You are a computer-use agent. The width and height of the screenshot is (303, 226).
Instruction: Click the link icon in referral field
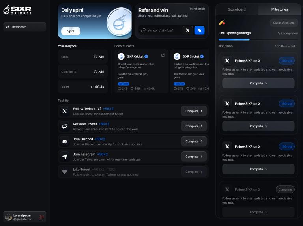click(x=143, y=30)
